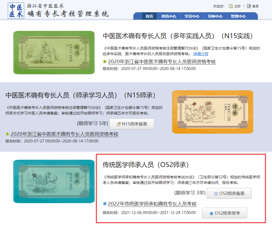Open 2022年传统医学师承和确有专长人员考核 link
Screen dimensions: 272x226
pos(152,204)
